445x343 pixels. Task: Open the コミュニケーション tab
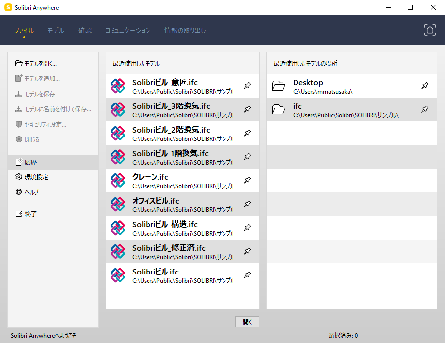coord(127,30)
